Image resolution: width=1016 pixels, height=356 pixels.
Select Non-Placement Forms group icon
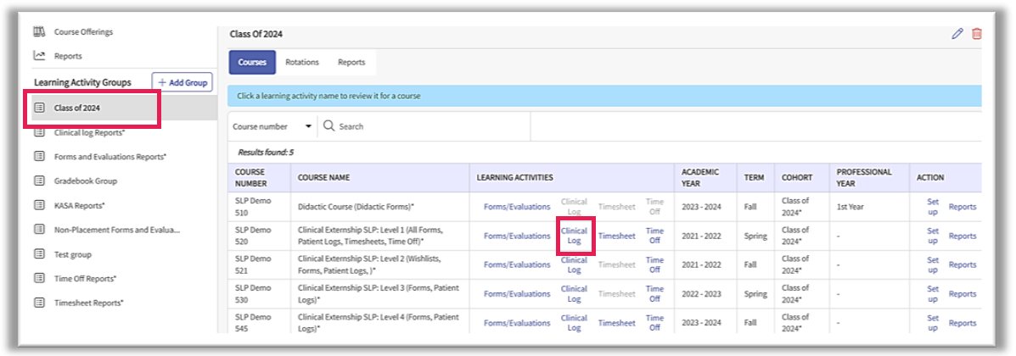coord(40,229)
